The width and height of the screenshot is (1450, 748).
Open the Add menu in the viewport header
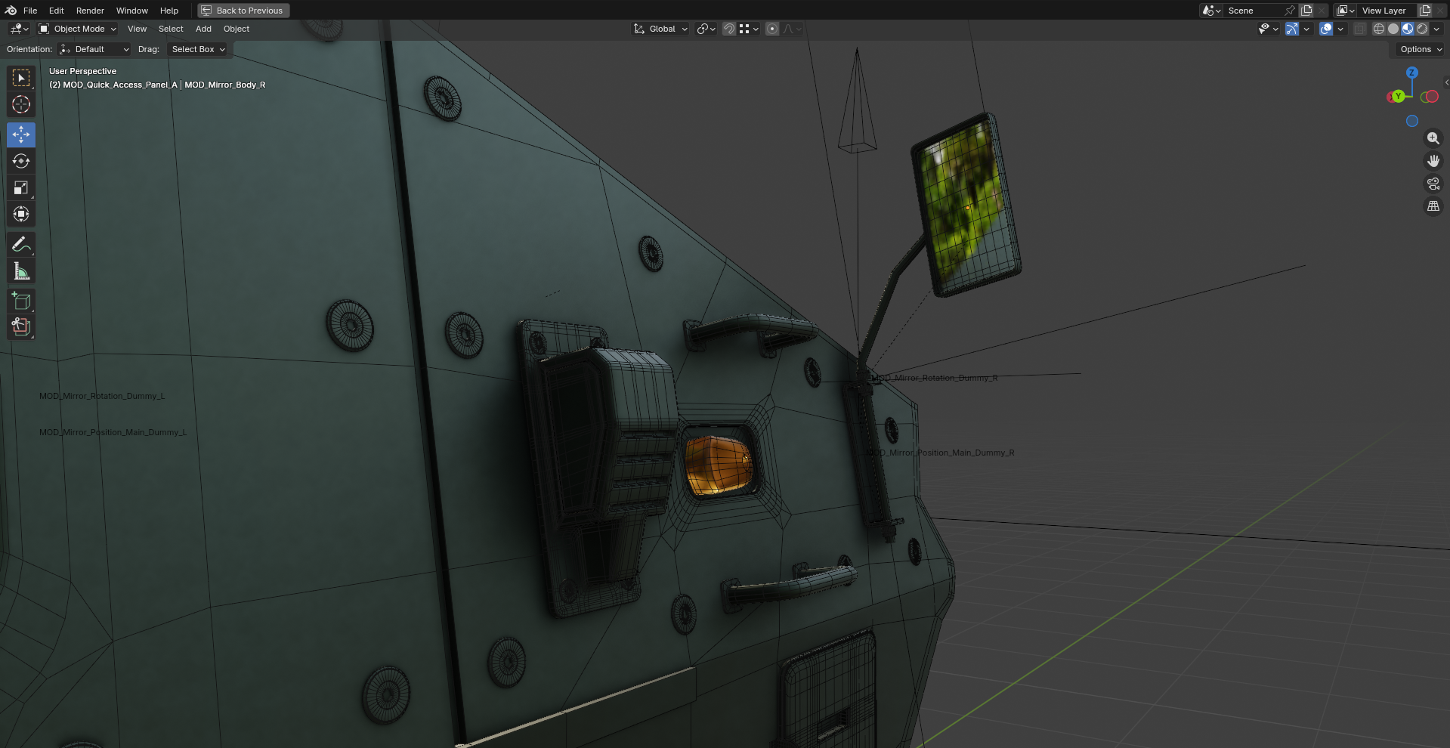click(x=203, y=29)
